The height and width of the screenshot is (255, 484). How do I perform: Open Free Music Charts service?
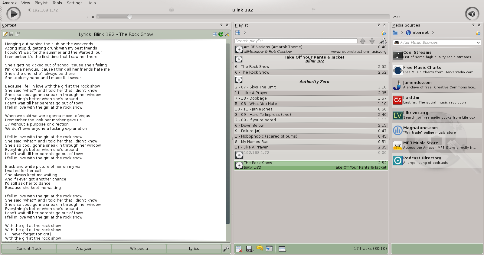[x=437, y=70]
